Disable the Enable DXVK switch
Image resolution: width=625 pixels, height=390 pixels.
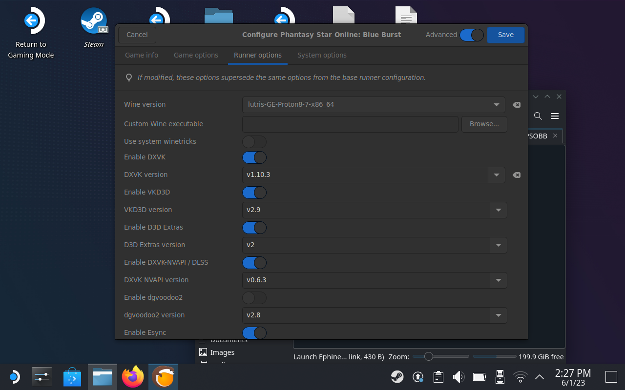click(254, 157)
